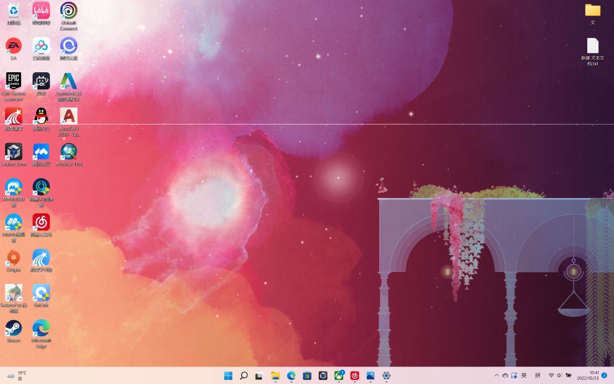Launch the Epic Games Launcher shortcut
Screen dimensions: 614x384
click(14, 86)
